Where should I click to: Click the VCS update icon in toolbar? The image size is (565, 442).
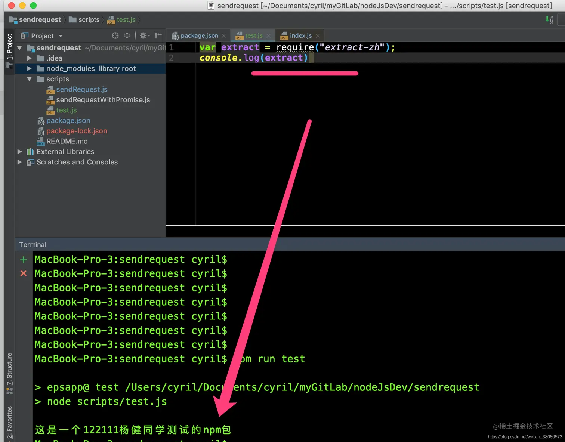549,19
